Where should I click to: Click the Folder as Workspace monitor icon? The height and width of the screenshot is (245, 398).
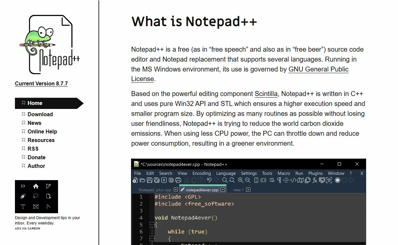click(322, 180)
